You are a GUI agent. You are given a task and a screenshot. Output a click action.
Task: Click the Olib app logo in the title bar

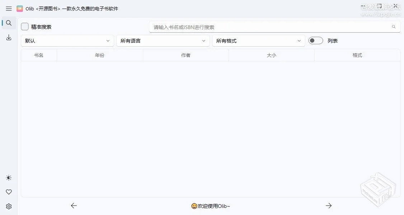coord(20,8)
